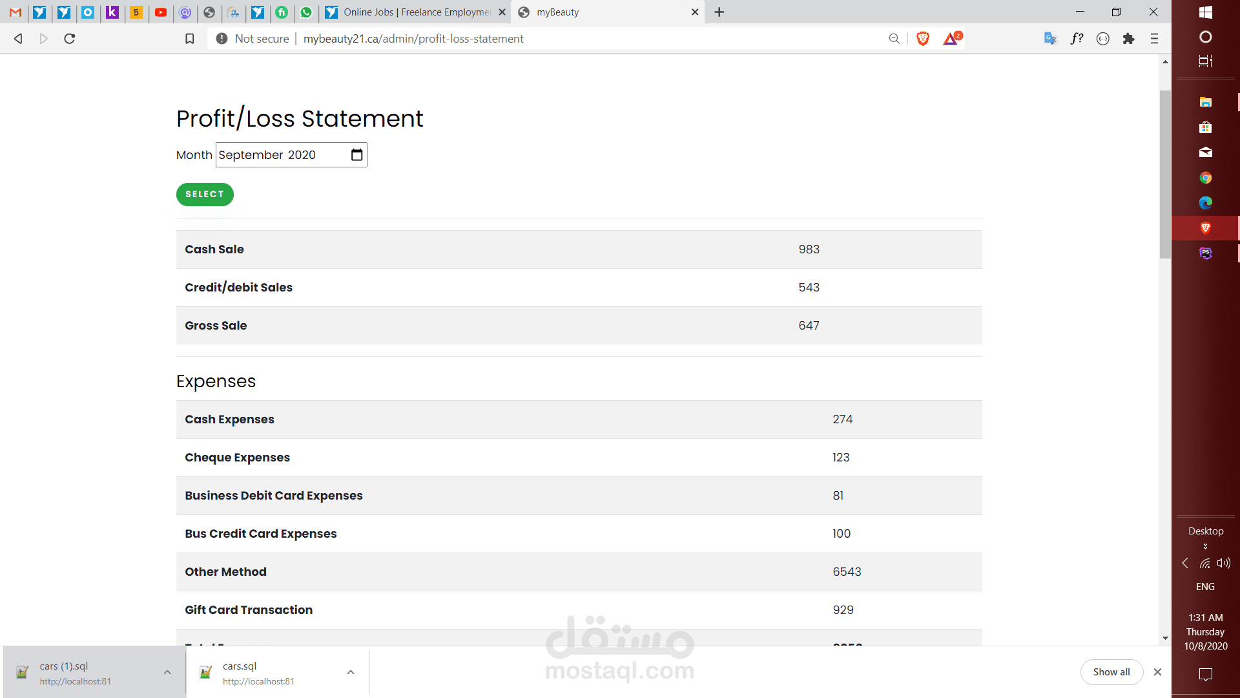Click the Month input field
Image resolution: width=1240 pixels, height=698 pixels.
pyautogui.click(x=278, y=155)
